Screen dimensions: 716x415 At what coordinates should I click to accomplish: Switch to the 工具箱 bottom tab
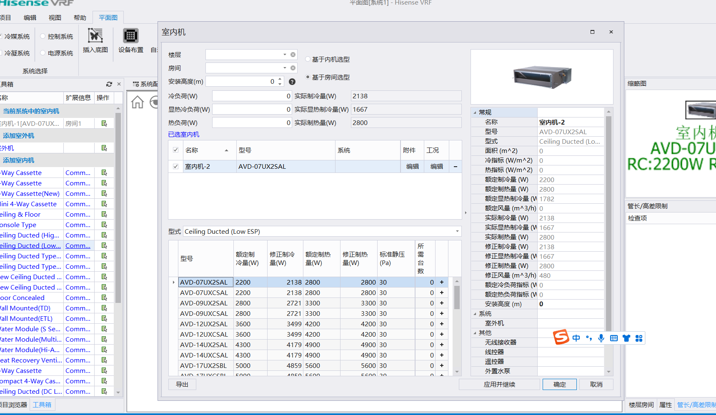point(42,405)
